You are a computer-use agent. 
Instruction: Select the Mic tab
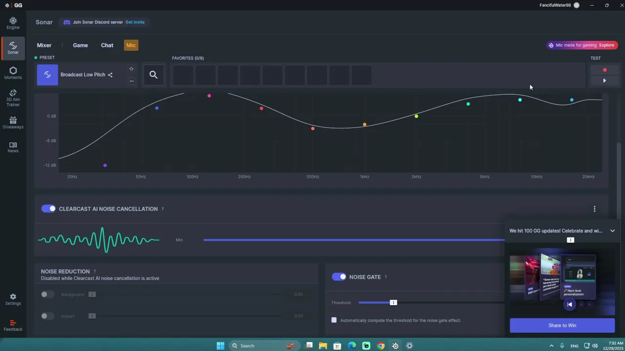131,45
